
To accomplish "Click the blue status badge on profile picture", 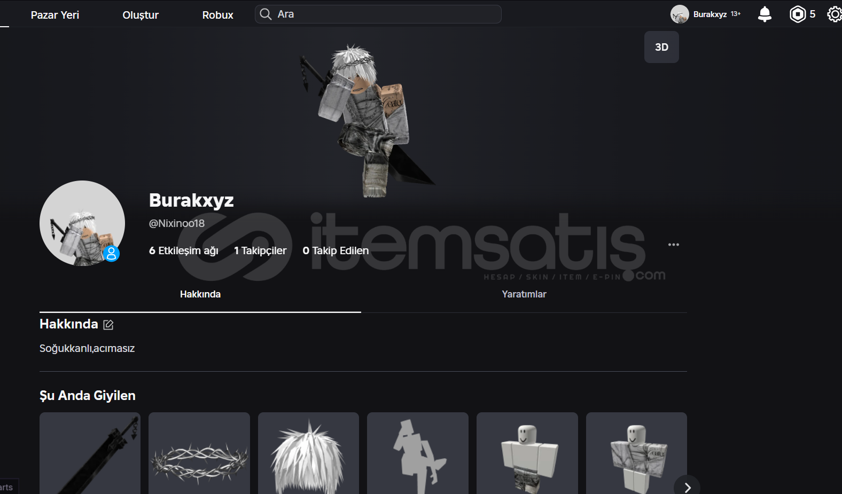I will [x=111, y=253].
